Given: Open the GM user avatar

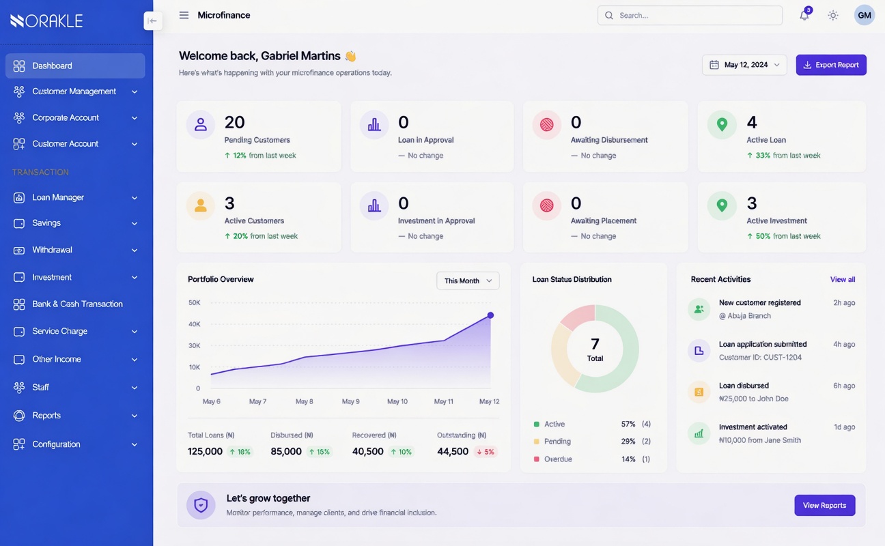Looking at the screenshot, I should [x=864, y=15].
